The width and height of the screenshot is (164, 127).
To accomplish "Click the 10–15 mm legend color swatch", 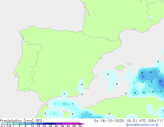I will [x=34, y=124].
